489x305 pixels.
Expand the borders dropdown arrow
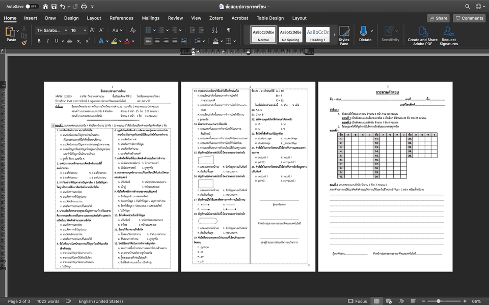click(x=234, y=41)
